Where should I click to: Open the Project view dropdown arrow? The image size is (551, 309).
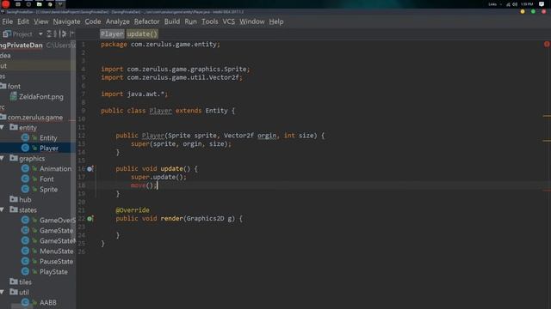click(x=40, y=34)
